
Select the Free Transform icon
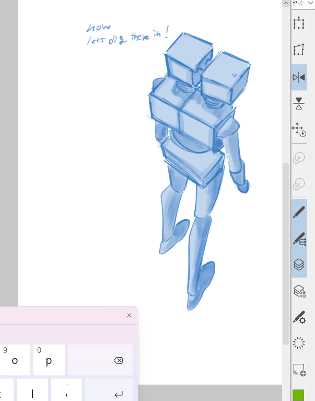[x=299, y=49]
